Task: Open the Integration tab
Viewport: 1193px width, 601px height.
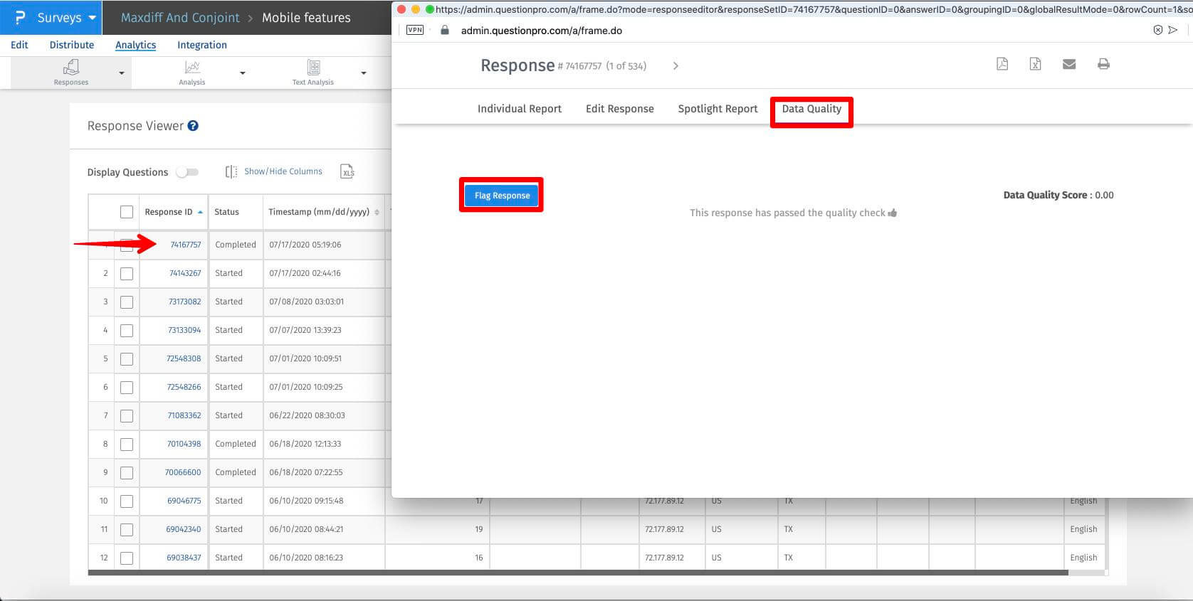Action: click(x=202, y=45)
